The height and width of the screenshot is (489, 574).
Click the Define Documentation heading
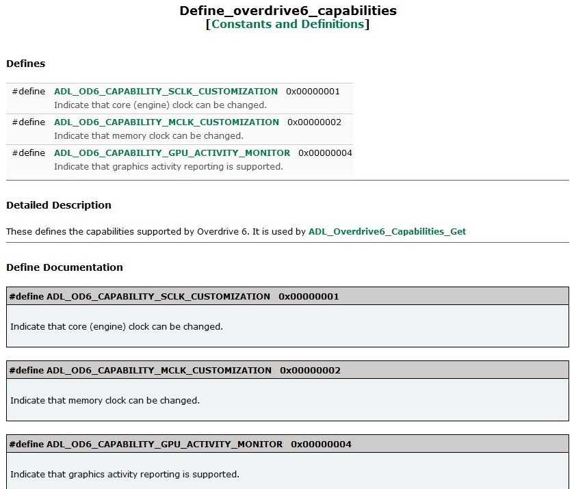coord(64,267)
